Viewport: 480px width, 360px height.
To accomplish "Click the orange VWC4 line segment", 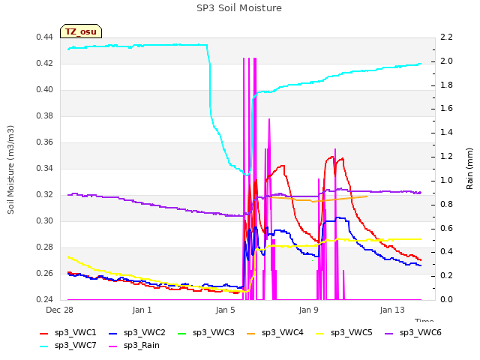I will pos(318,199).
